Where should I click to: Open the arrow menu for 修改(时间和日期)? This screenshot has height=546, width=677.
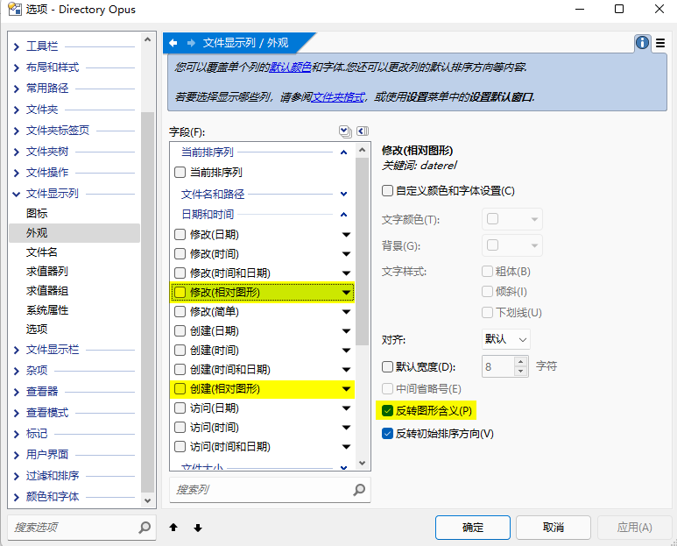pos(346,273)
